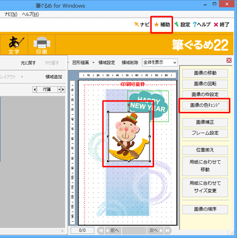Click 領域設定
The height and width of the screenshot is (238, 237).
pyautogui.click(x=107, y=63)
